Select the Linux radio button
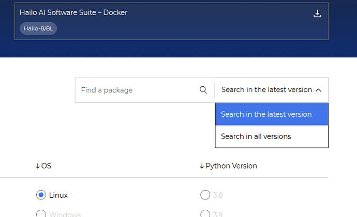 tap(41, 195)
